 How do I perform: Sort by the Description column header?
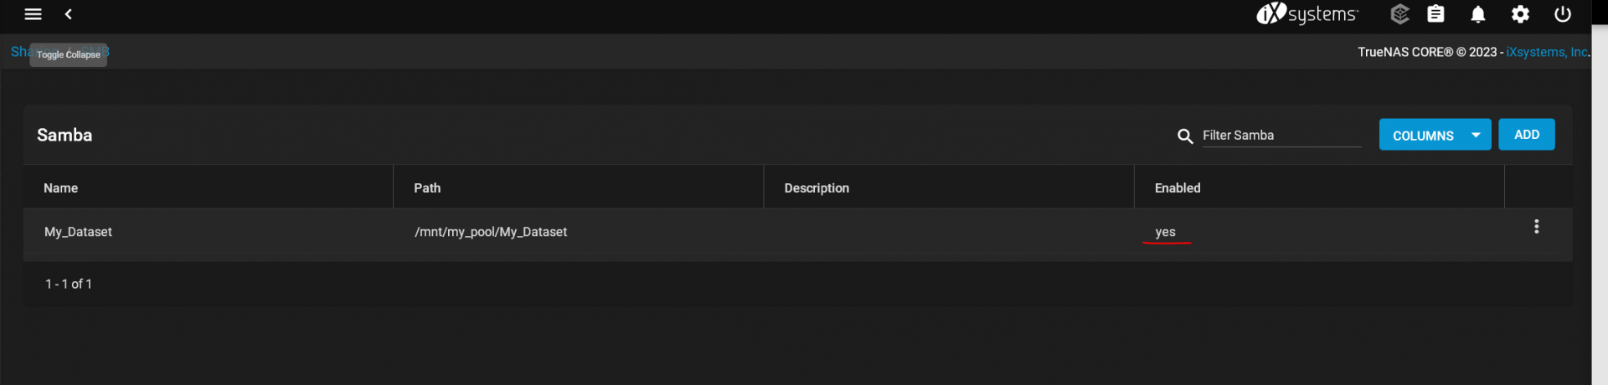point(817,188)
